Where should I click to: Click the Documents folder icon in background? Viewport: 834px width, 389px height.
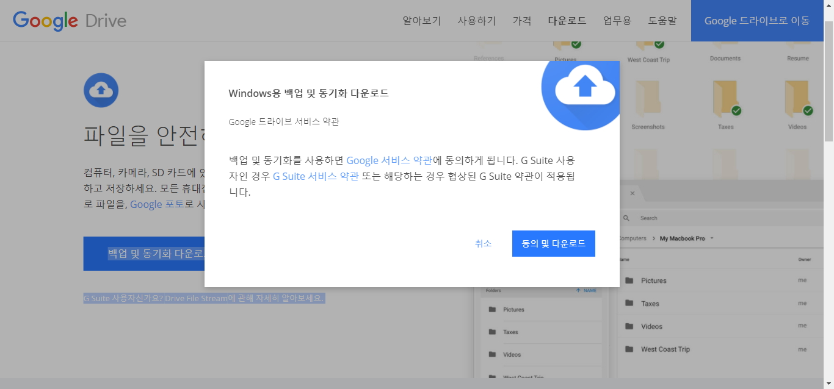coord(725,45)
